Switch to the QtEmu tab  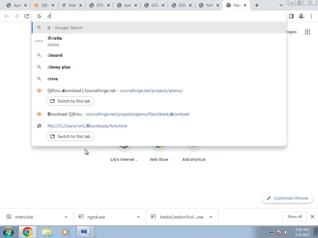point(42,5)
